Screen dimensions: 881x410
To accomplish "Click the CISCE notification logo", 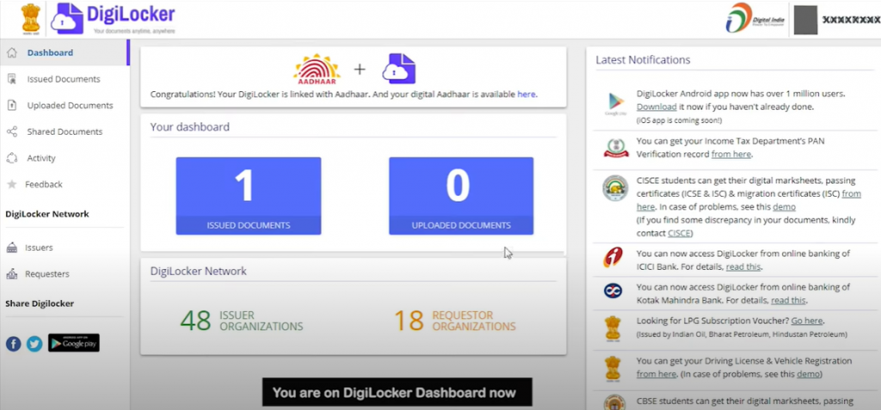I will click(x=615, y=188).
